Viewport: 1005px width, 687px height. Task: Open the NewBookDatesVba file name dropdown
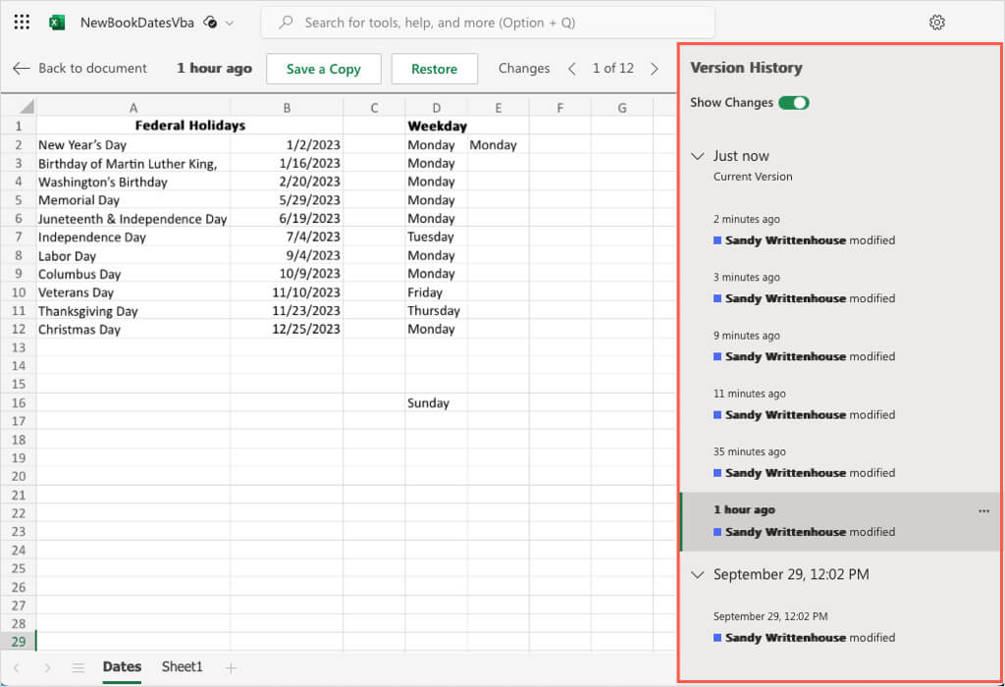click(x=230, y=22)
